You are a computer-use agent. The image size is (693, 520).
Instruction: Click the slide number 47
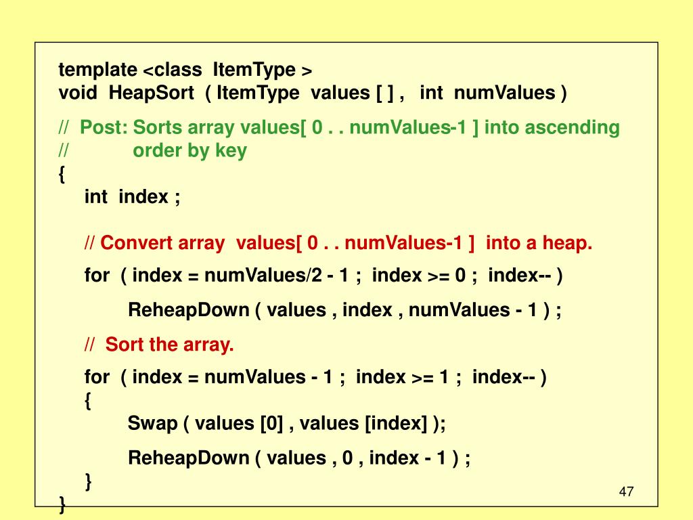pyautogui.click(x=626, y=492)
